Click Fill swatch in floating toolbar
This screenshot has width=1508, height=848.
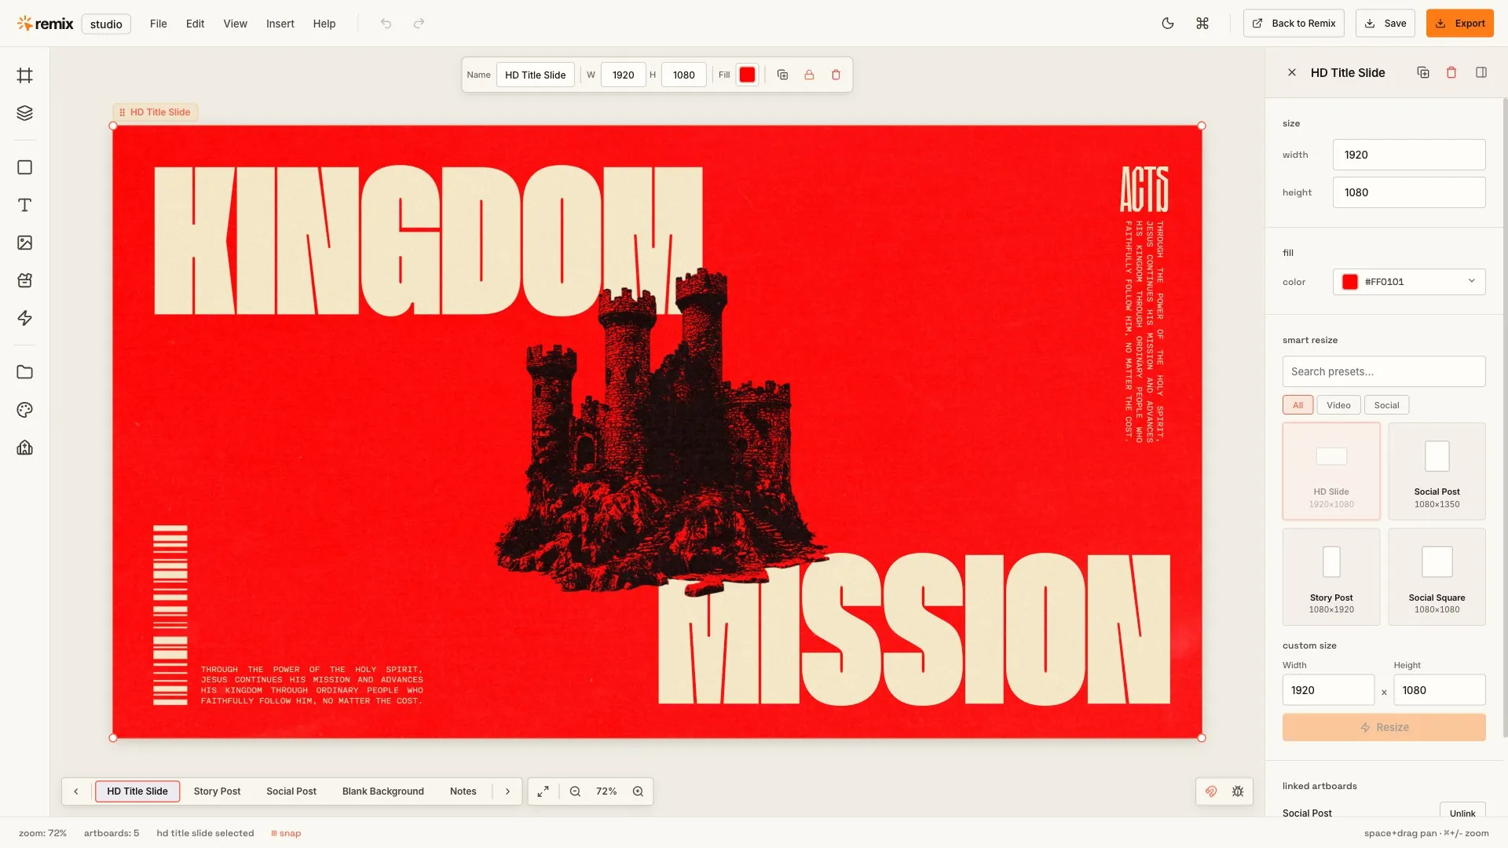click(747, 75)
